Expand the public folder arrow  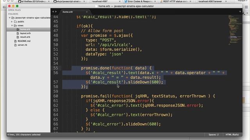point(12,22)
